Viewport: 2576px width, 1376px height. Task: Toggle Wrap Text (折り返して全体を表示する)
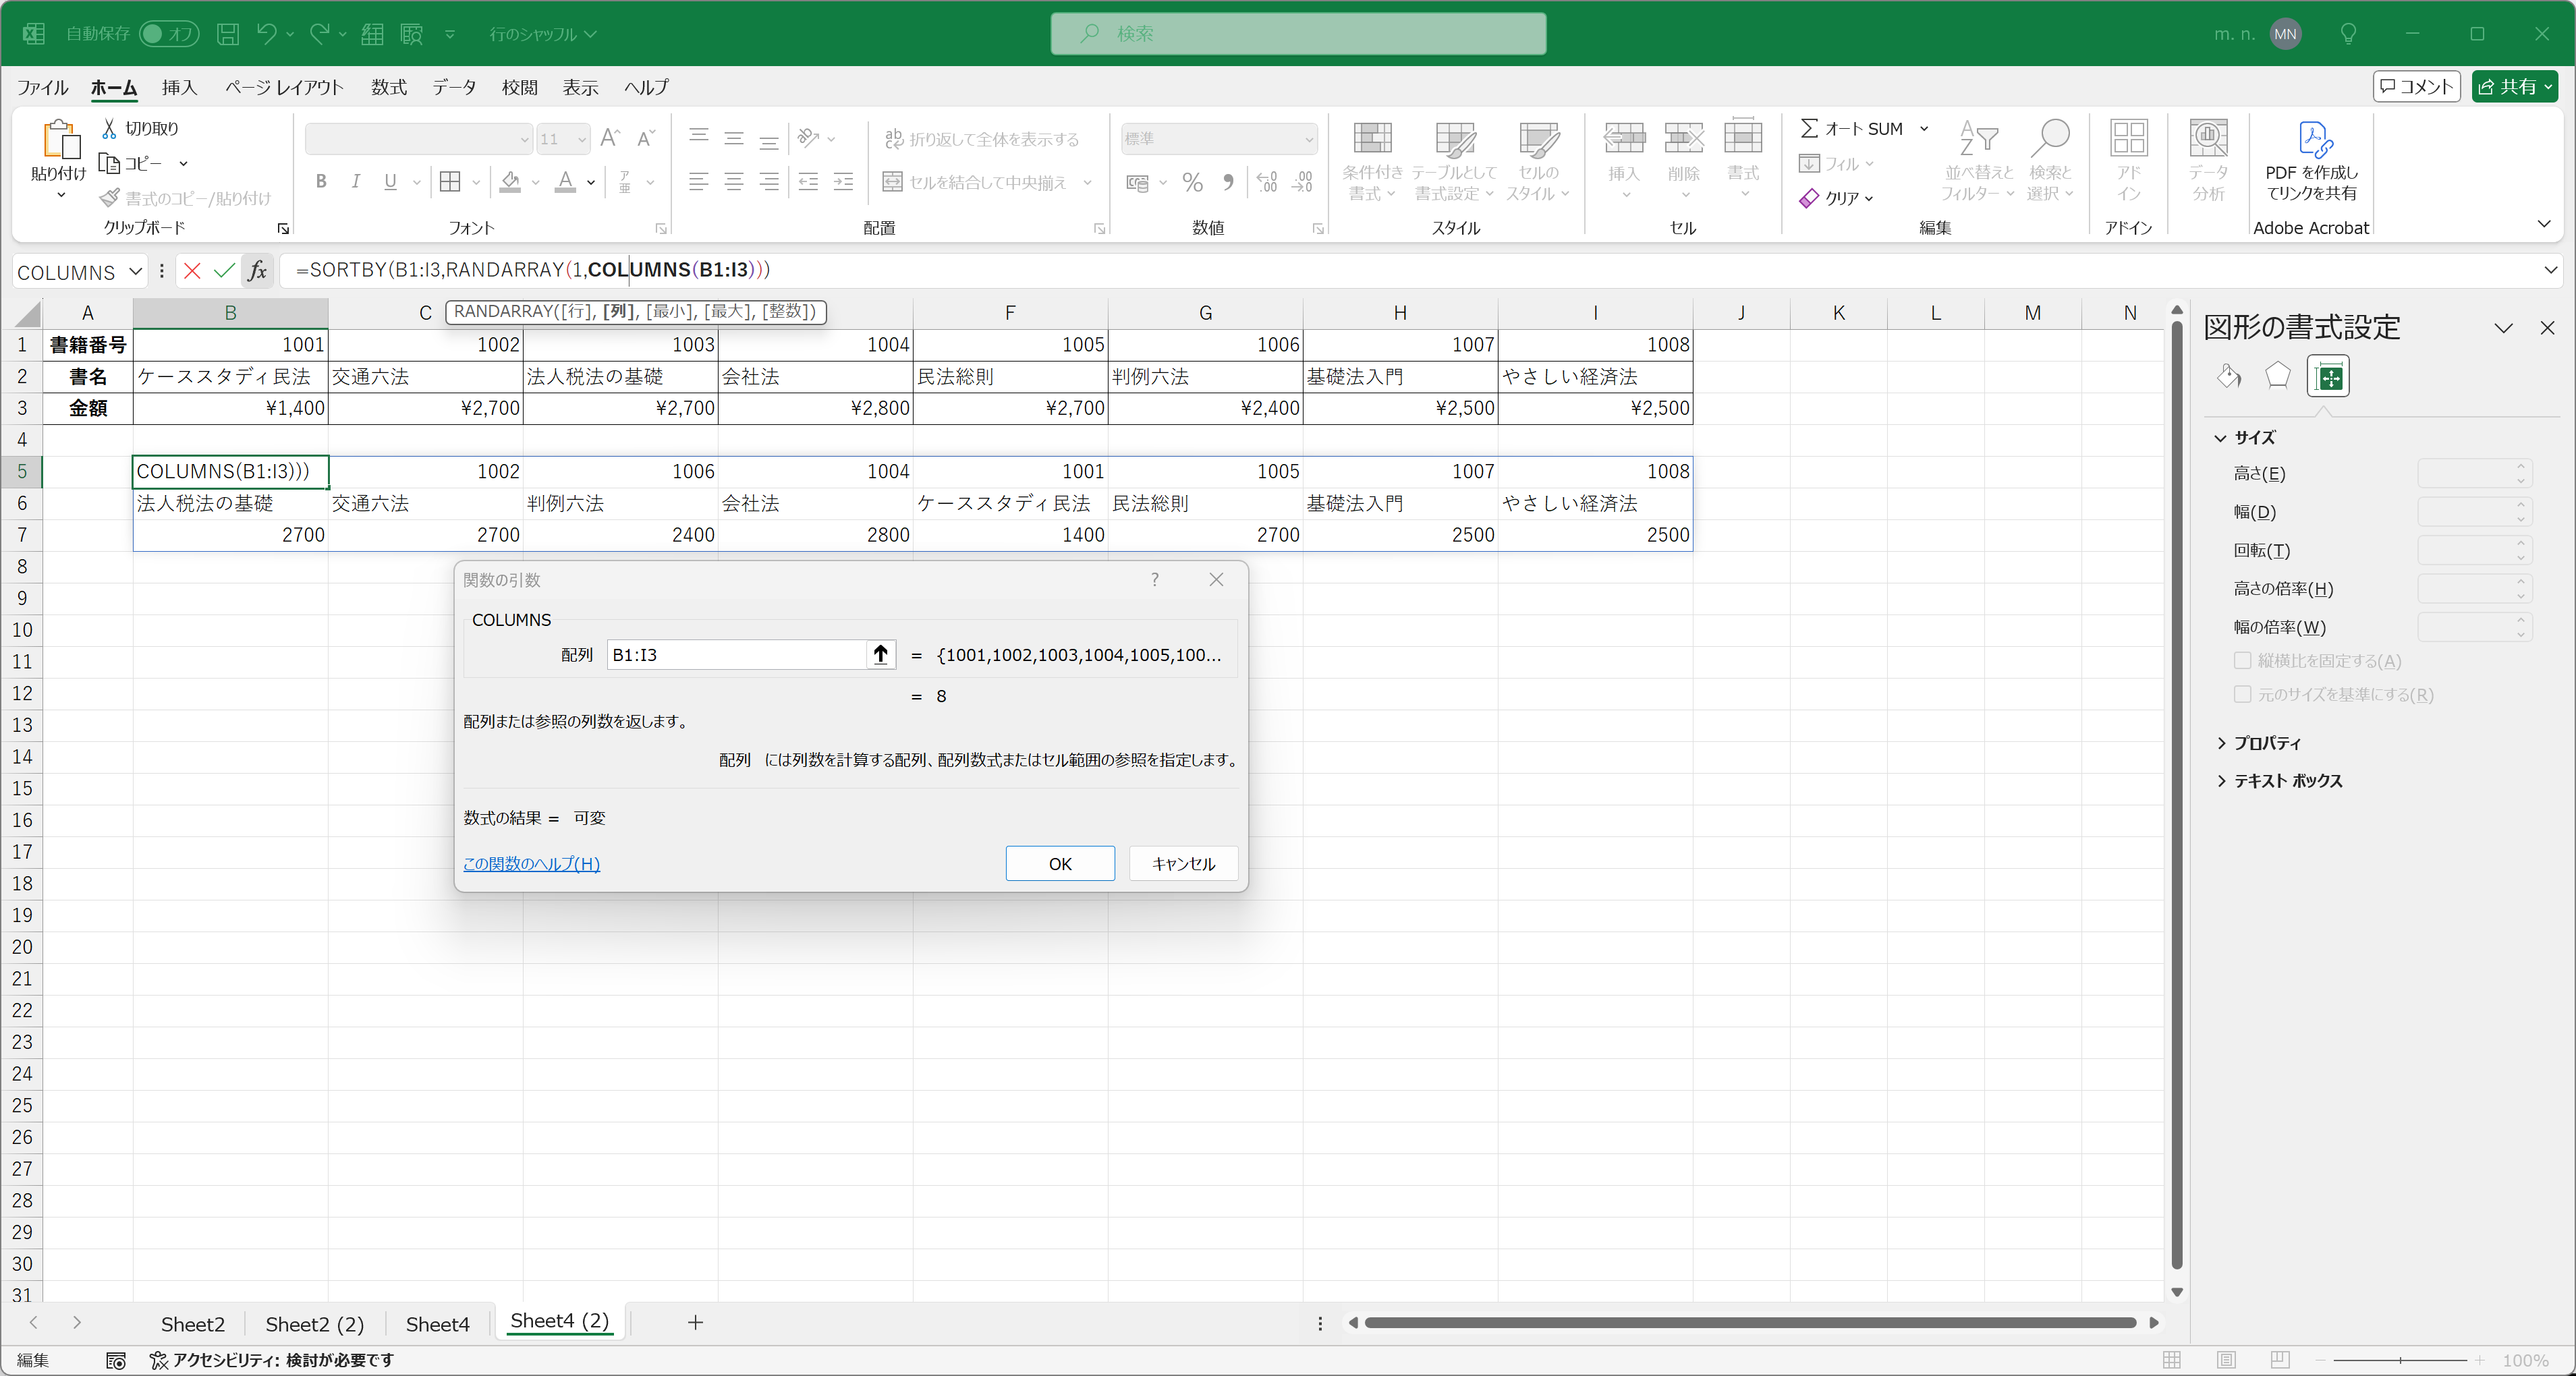pos(982,139)
